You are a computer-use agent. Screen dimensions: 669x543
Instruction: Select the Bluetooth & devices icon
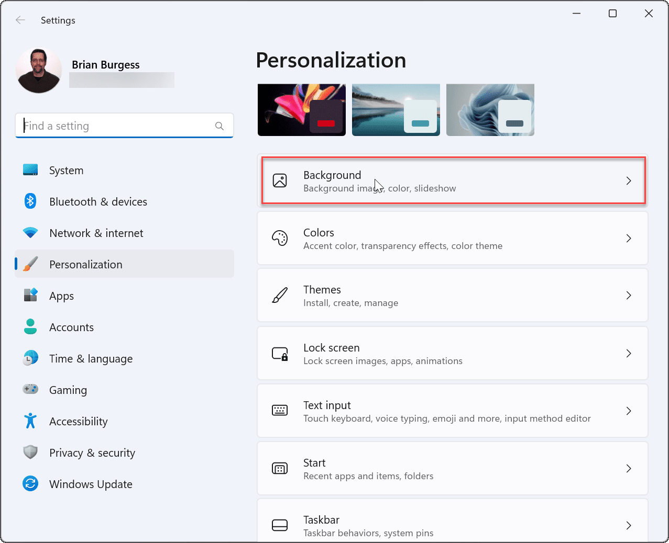click(x=30, y=201)
